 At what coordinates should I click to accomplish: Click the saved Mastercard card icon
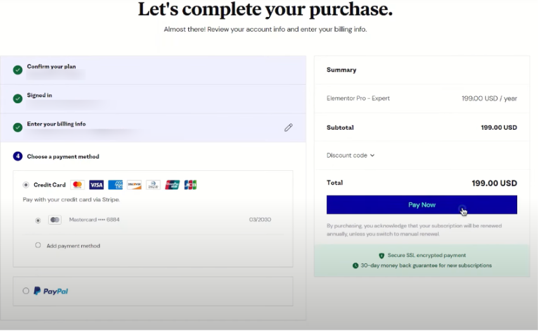pos(54,220)
